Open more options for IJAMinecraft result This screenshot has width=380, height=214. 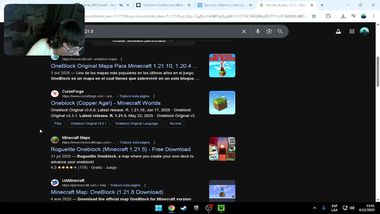(145, 185)
